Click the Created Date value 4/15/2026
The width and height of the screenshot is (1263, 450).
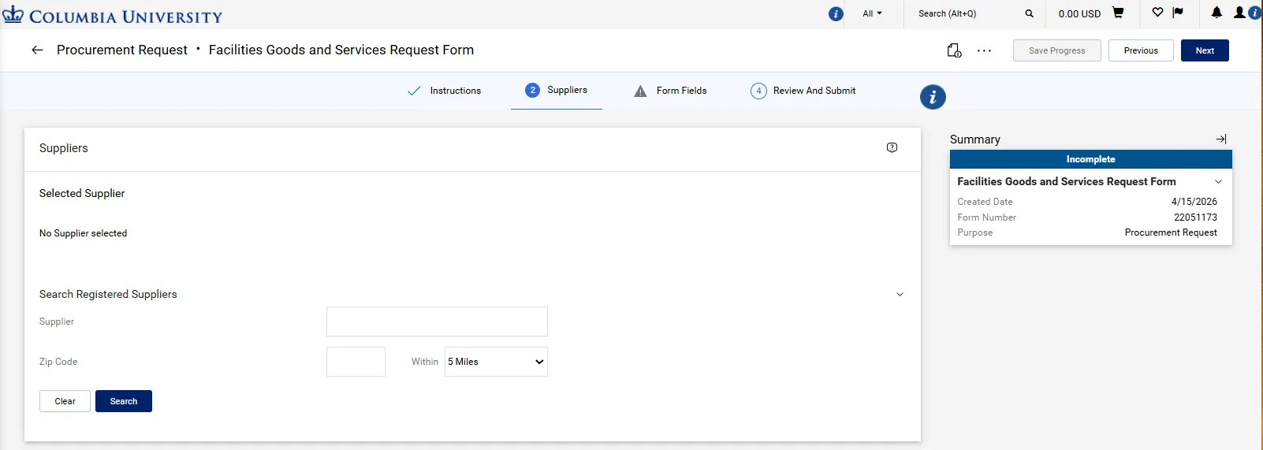click(x=1194, y=202)
